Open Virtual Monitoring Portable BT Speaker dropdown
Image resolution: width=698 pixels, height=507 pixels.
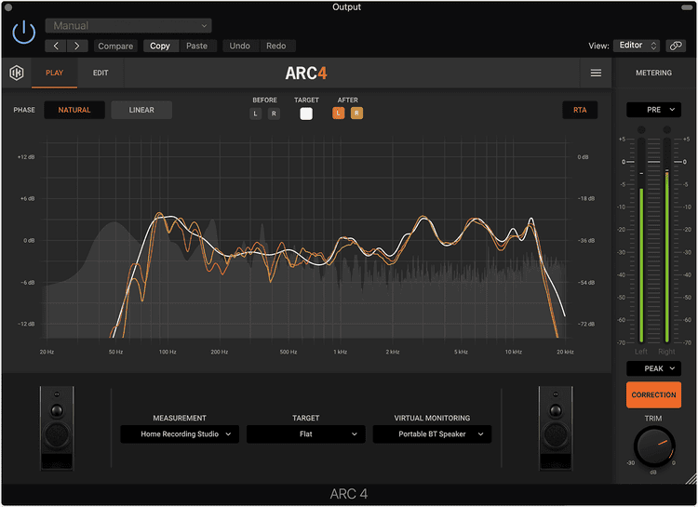tap(432, 434)
